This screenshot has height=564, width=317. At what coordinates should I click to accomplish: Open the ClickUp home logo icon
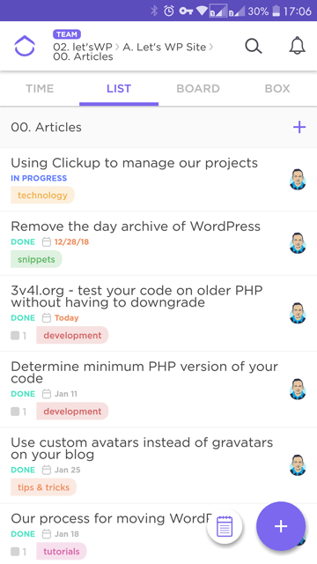[x=25, y=46]
